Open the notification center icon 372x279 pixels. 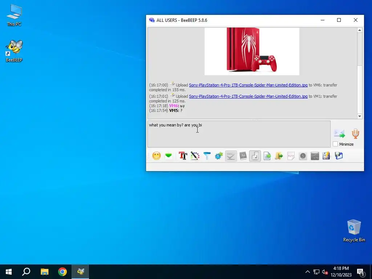(360, 272)
